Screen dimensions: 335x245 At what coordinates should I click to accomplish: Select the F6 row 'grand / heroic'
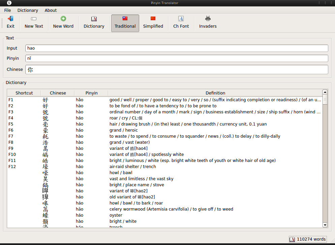pos(165,130)
